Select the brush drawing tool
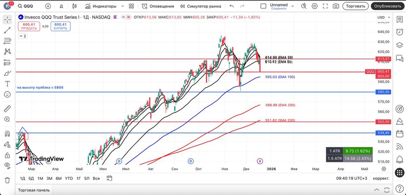This screenshot has height=195, width=406. tap(7, 73)
